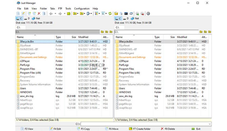
Task: Open the Tabs menu
Action: 53,8
